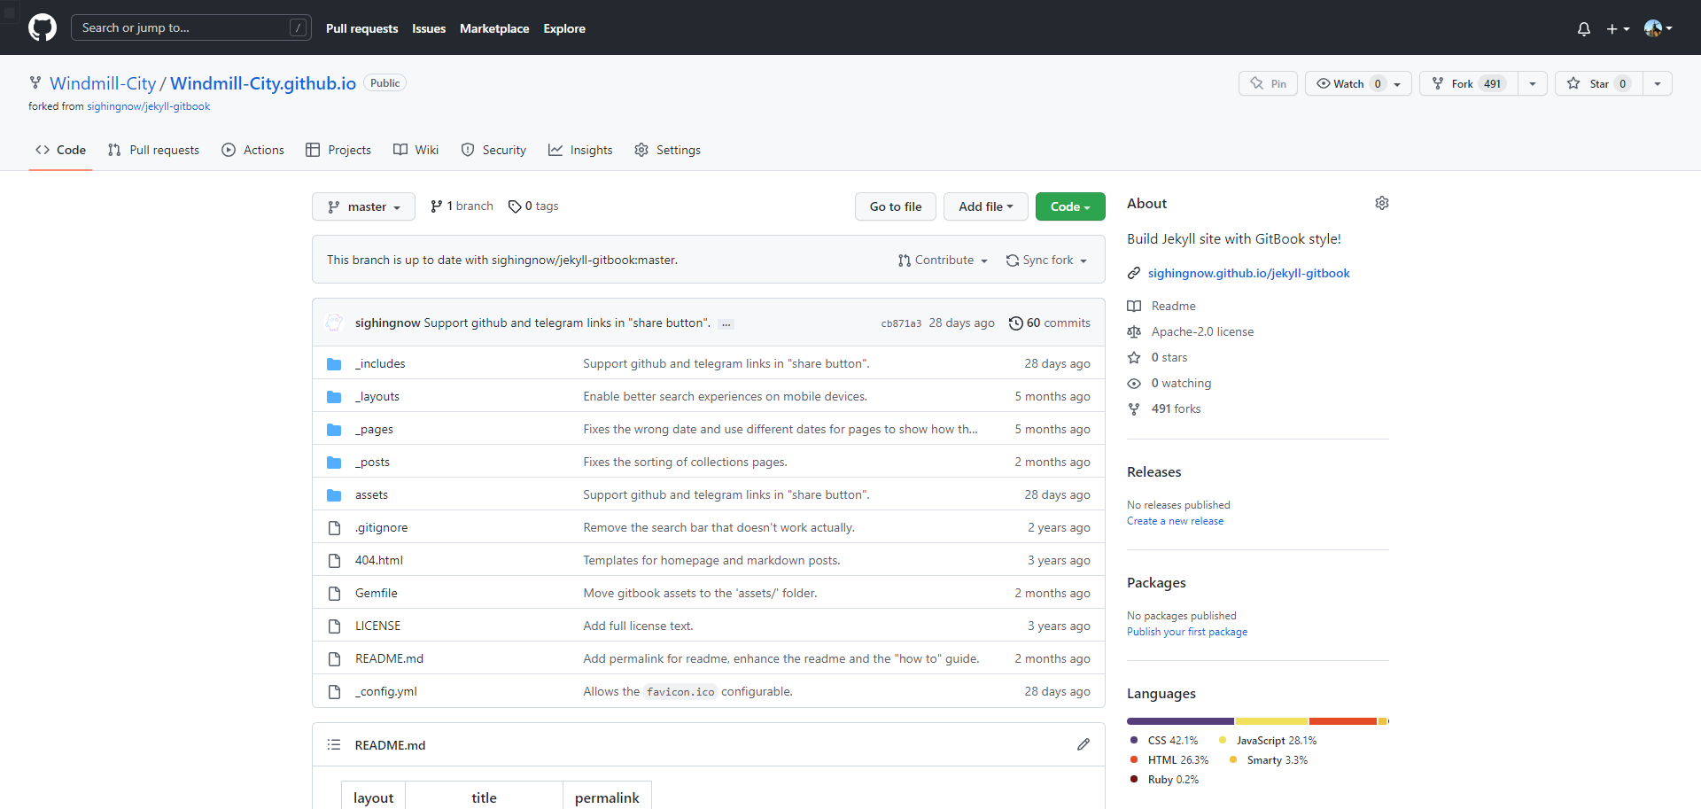Click Create a new release link
This screenshot has width=1701, height=809.
(1175, 521)
